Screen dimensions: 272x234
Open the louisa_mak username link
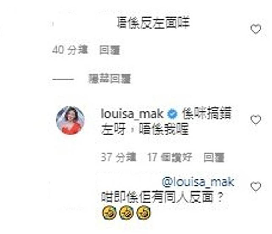coord(132,115)
